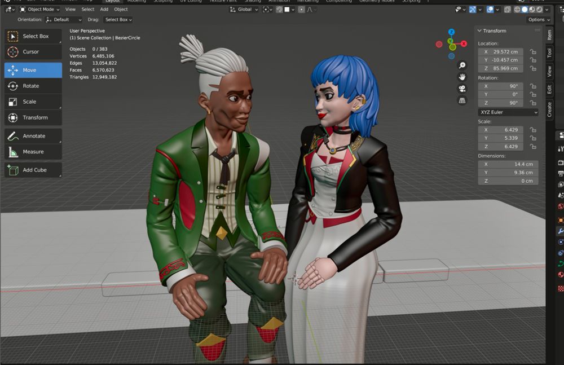
Task: Open the Options dropdown
Action: [539, 20]
